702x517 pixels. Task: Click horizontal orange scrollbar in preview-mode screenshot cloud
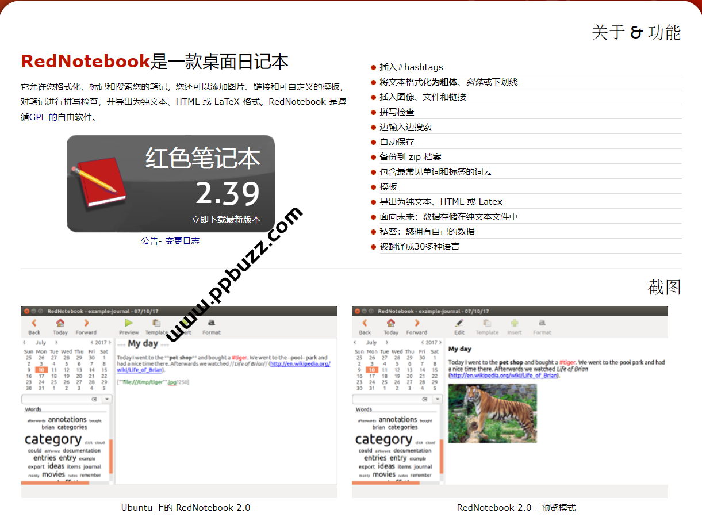(386, 483)
